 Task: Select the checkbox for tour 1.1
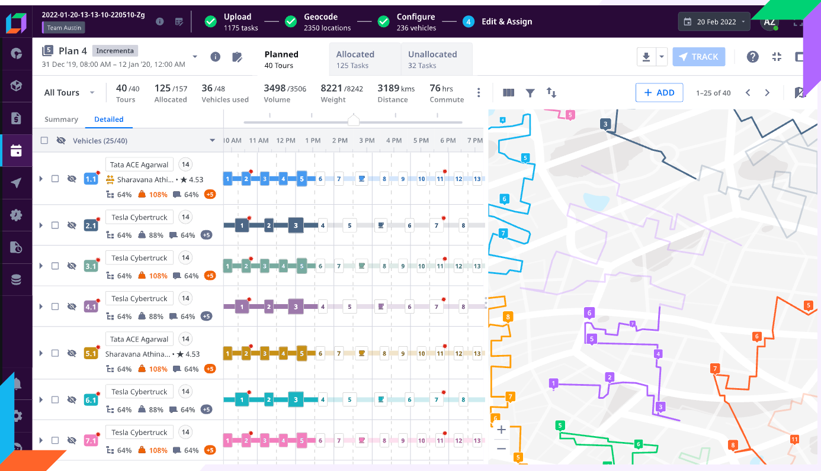point(55,178)
